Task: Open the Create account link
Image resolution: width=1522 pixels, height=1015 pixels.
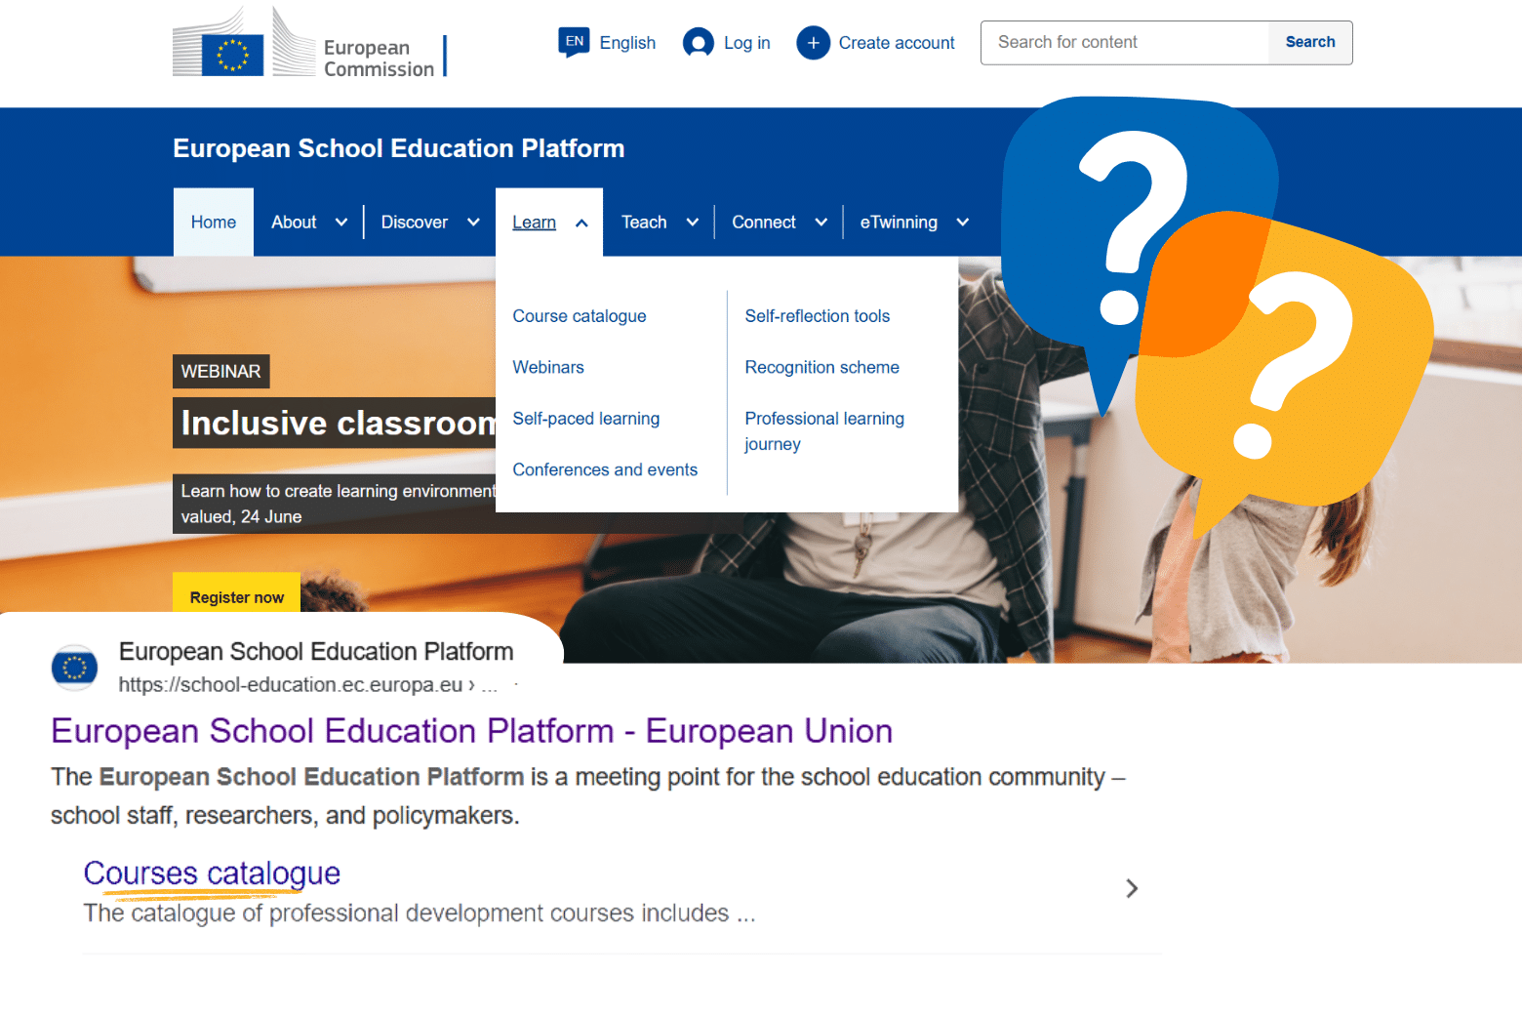Action: tap(897, 43)
